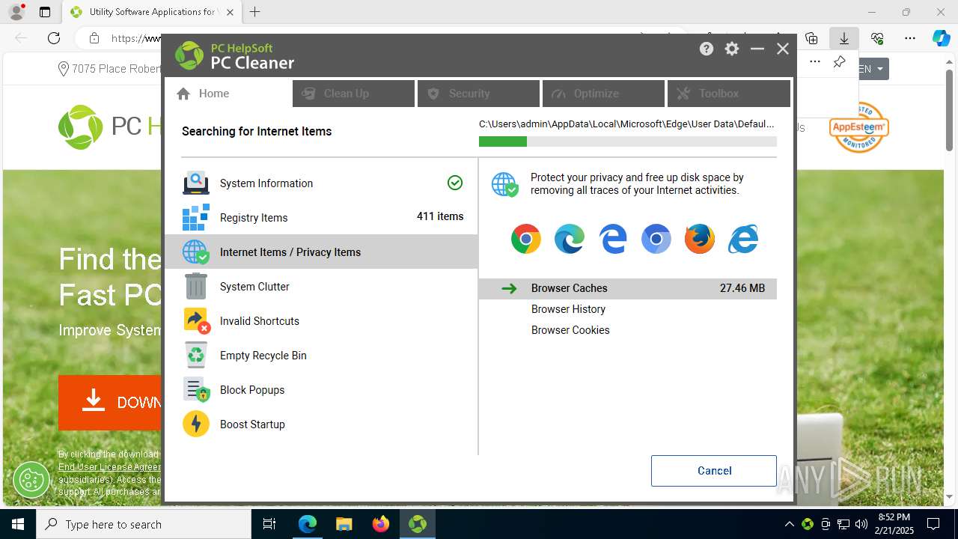The width and height of the screenshot is (958, 539).
Task: Click the Google Chrome browser icon
Action: click(526, 239)
